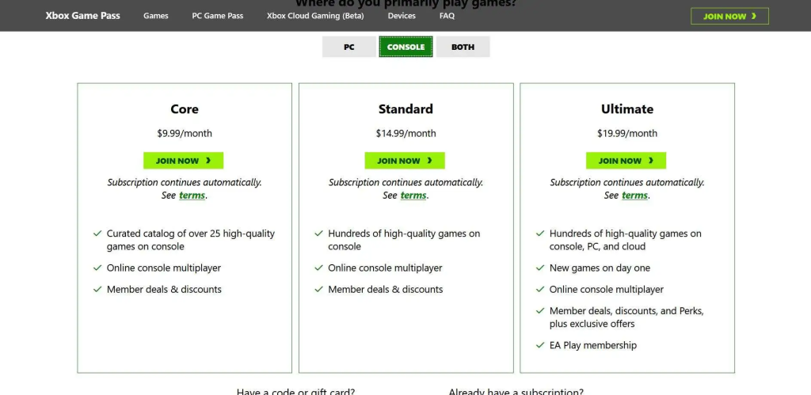Go to PC Game Pass in navigation

point(218,16)
